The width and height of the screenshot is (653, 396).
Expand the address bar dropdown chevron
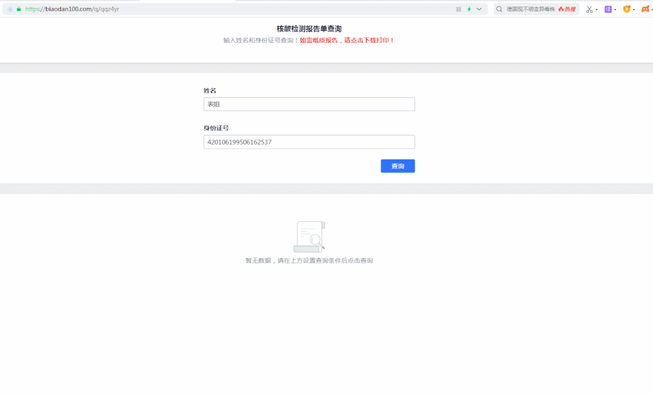(x=479, y=9)
